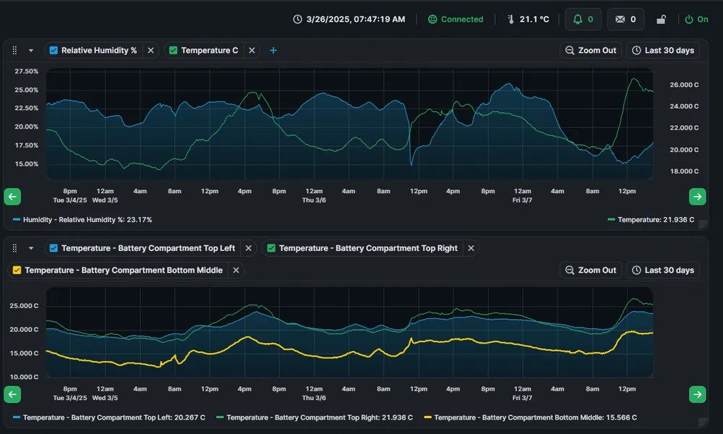723x434 pixels.
Task: Click the globe Connected status icon
Action: coord(432,20)
